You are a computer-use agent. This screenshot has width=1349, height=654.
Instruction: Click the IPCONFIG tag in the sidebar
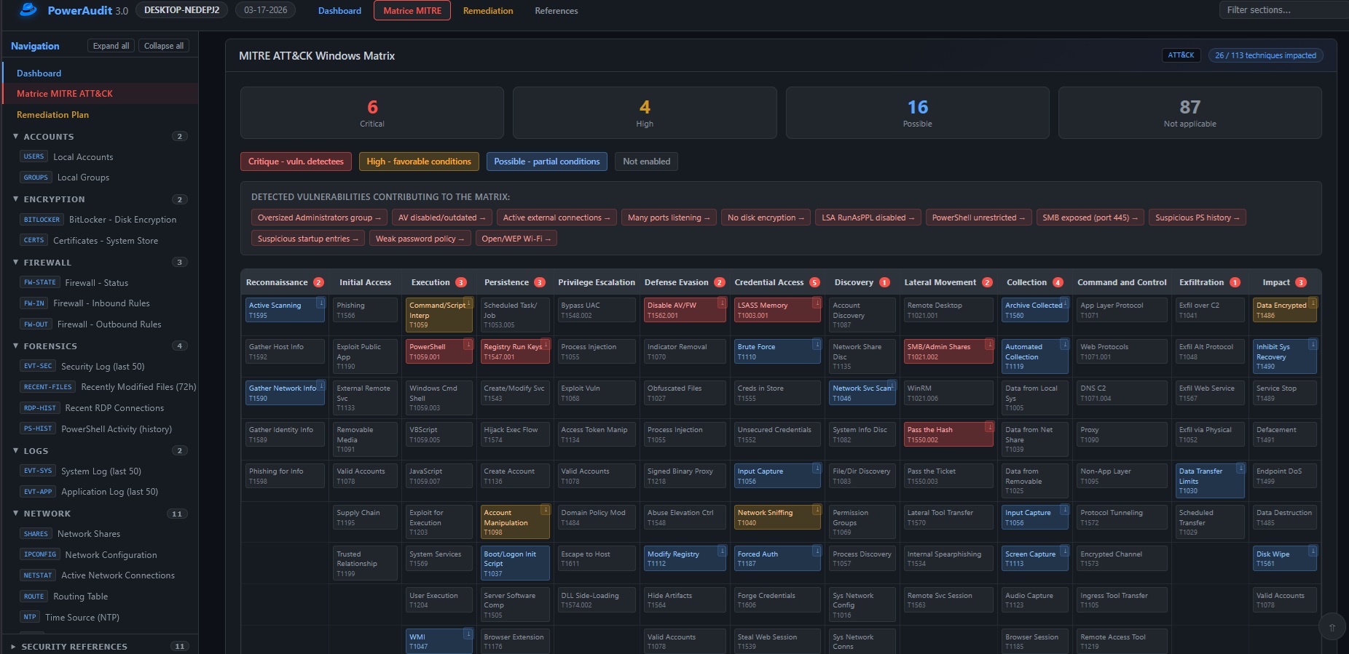[39, 554]
